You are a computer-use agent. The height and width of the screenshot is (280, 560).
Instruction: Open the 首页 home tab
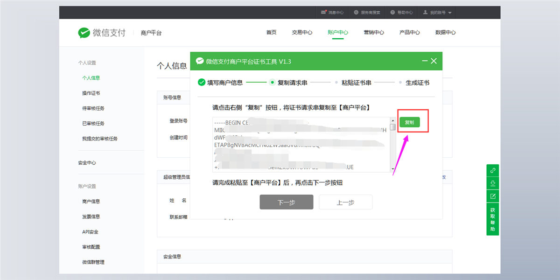(271, 32)
